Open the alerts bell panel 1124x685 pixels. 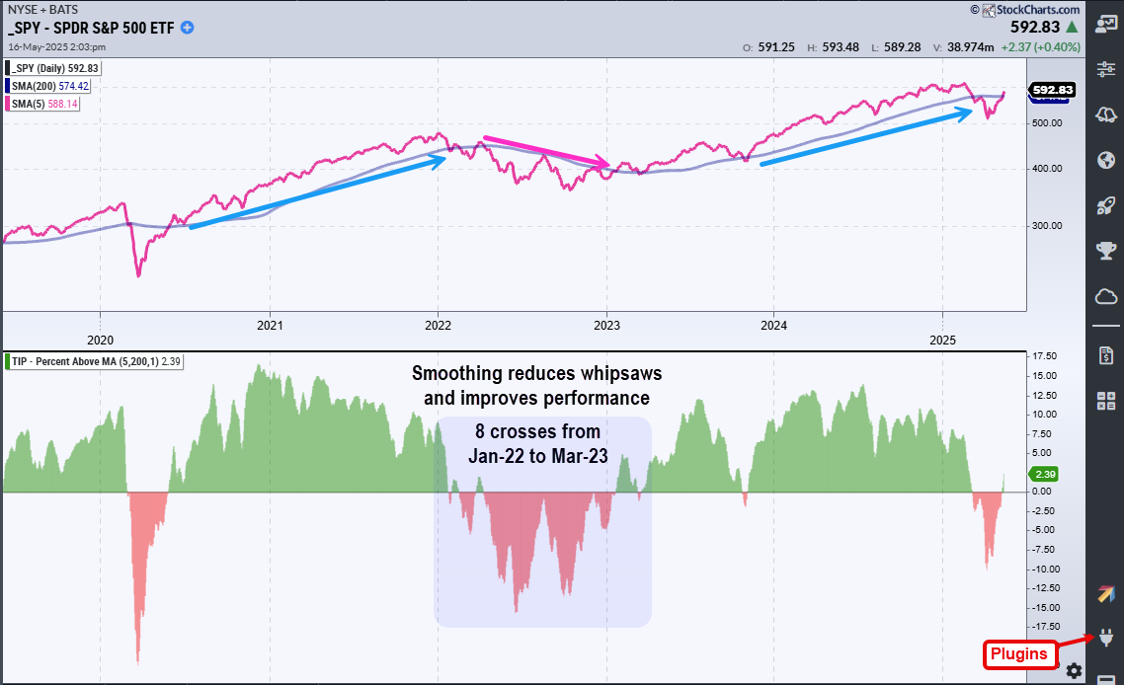point(1106,114)
